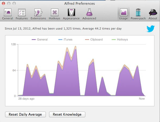Click the purple General legend swatch
This screenshot has width=160, height=122.
[34, 39]
